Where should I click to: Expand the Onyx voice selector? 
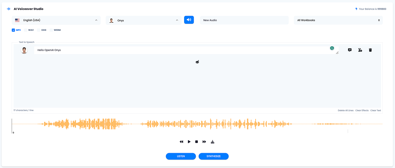click(143, 20)
